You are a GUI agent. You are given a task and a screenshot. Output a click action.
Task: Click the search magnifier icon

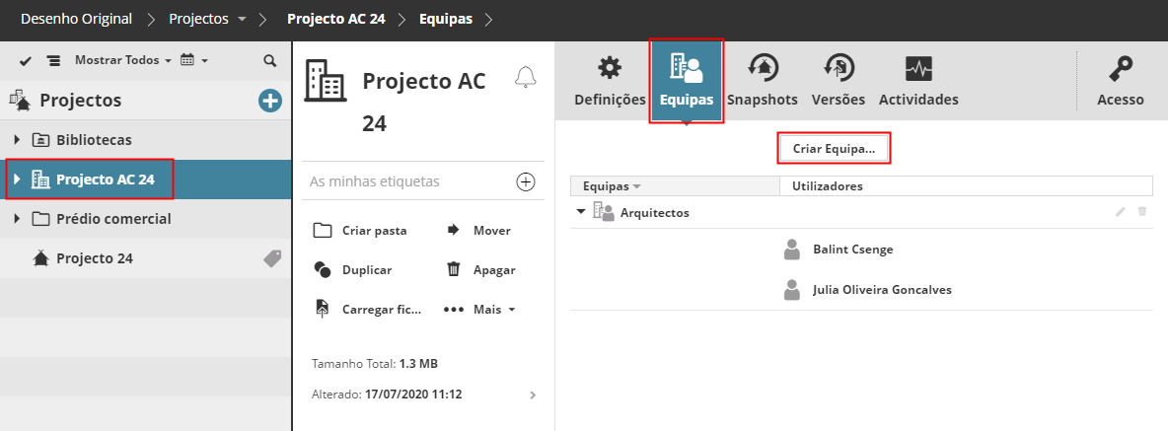coord(270,61)
